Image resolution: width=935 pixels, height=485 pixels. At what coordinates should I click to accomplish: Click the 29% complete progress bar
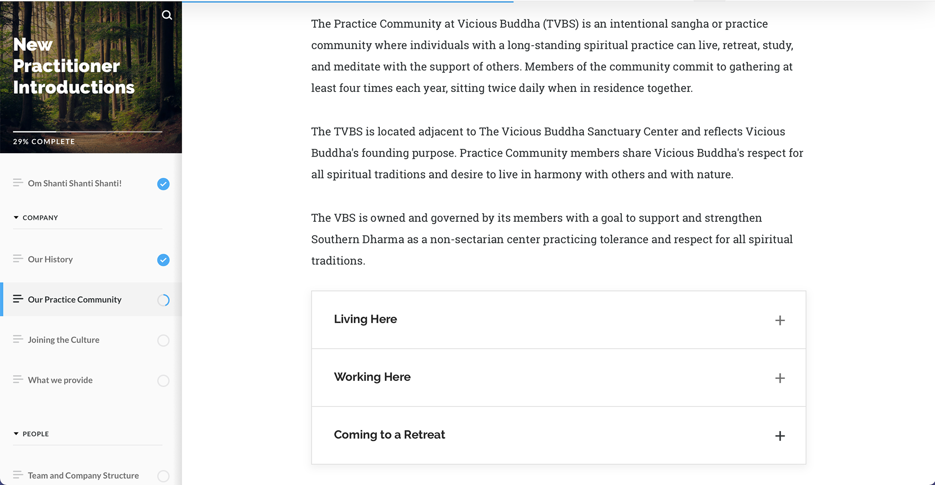[88, 131]
